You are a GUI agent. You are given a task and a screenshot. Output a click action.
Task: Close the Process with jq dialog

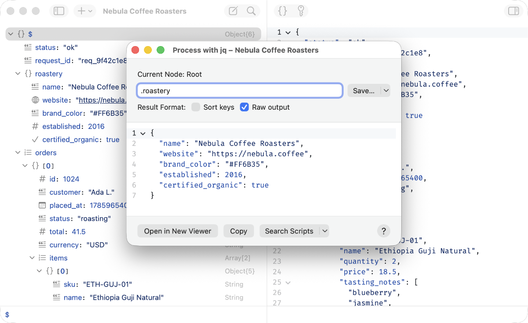[136, 50]
